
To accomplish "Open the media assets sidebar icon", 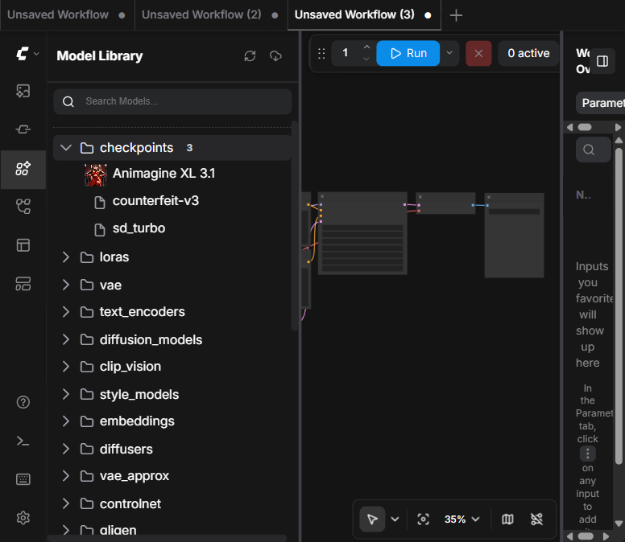I will pos(23,91).
